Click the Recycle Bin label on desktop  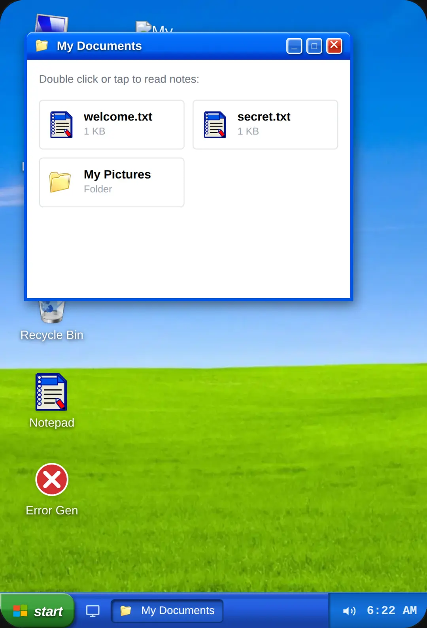pyautogui.click(x=52, y=335)
